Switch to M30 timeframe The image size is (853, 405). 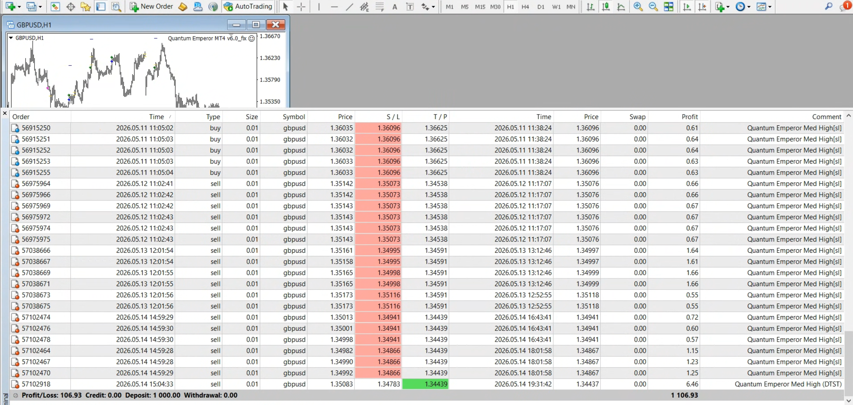[x=495, y=7]
